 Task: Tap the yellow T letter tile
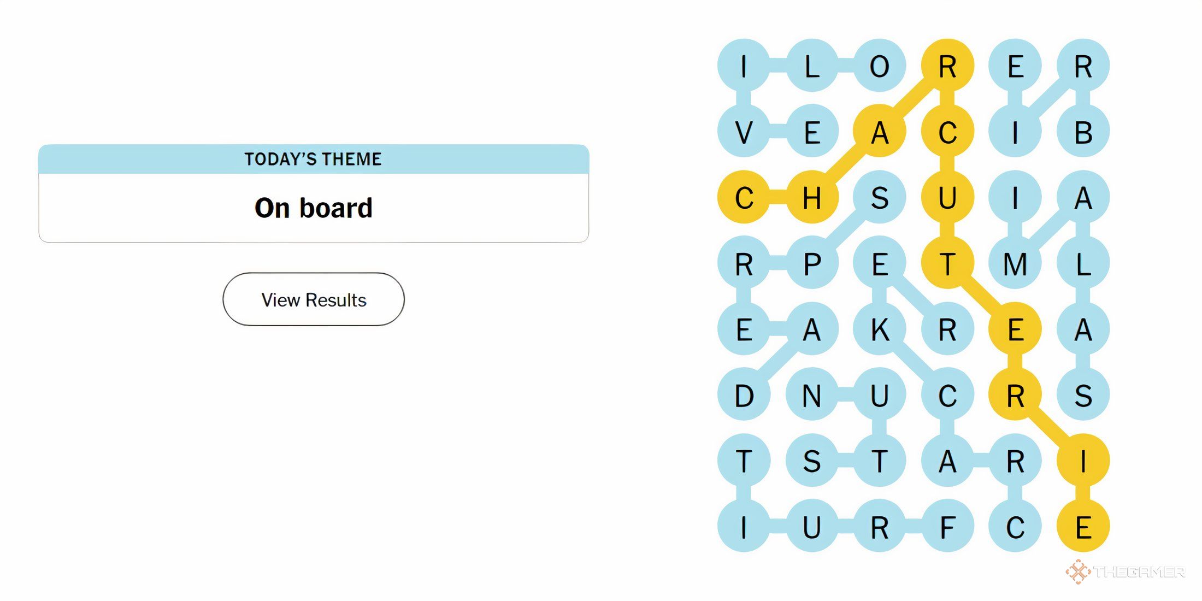point(947,263)
